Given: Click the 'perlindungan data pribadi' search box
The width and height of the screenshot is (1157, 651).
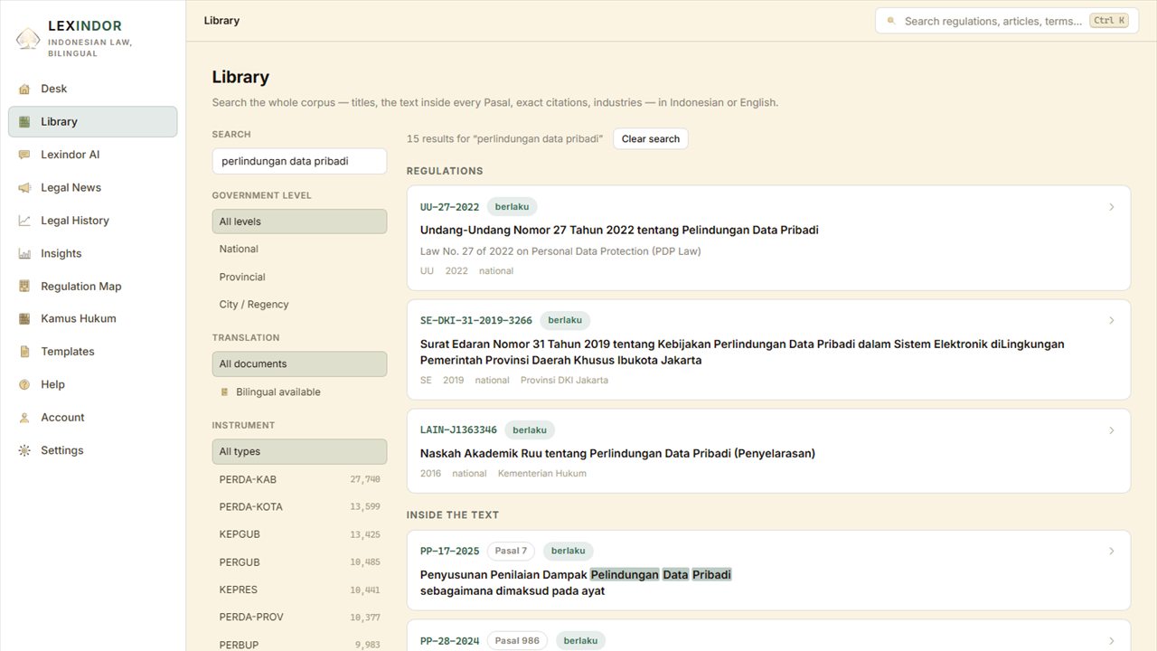Looking at the screenshot, I should coord(299,162).
